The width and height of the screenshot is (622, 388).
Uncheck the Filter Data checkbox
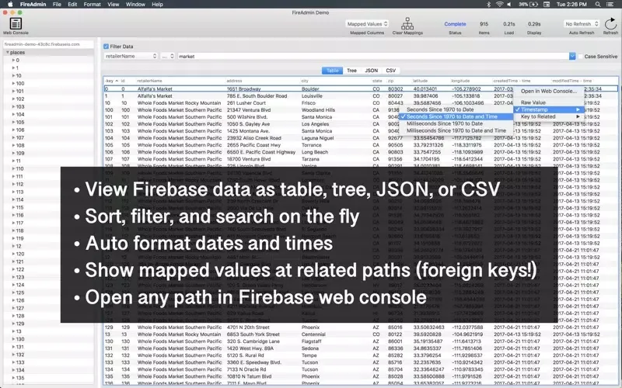[107, 47]
